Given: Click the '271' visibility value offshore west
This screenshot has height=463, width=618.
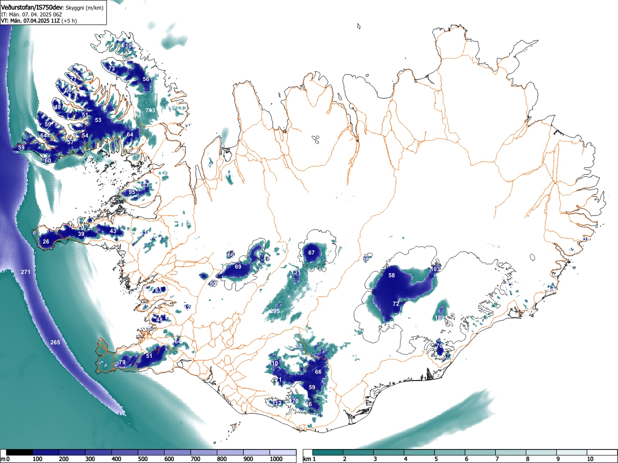Looking at the screenshot, I should tap(26, 272).
